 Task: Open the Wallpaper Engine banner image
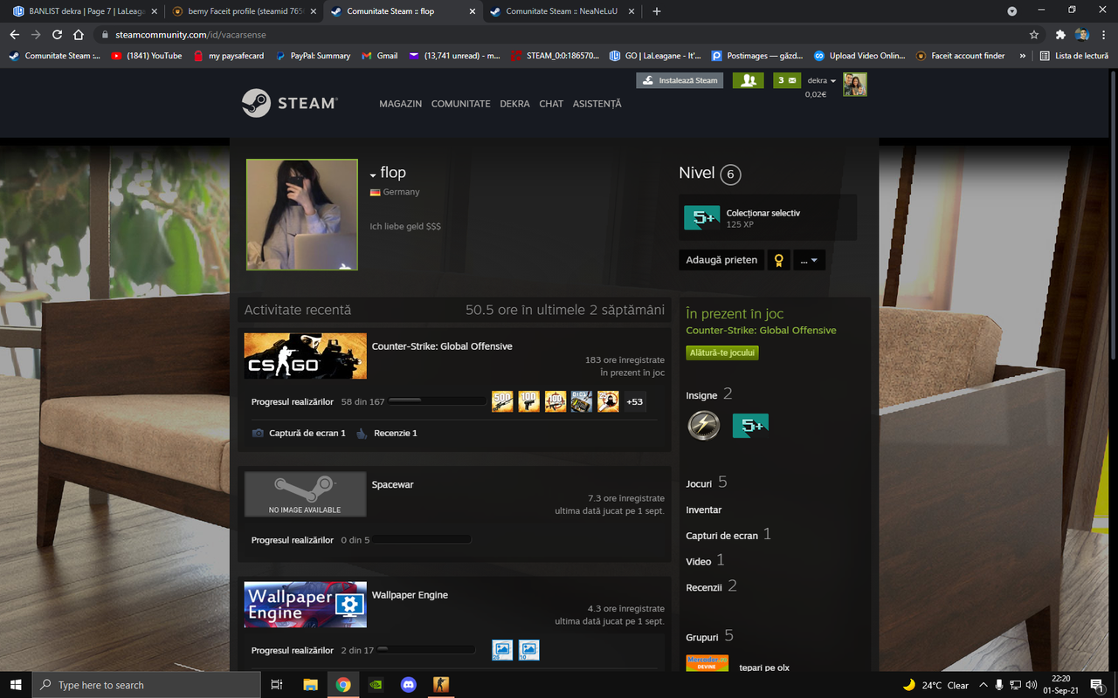point(305,605)
